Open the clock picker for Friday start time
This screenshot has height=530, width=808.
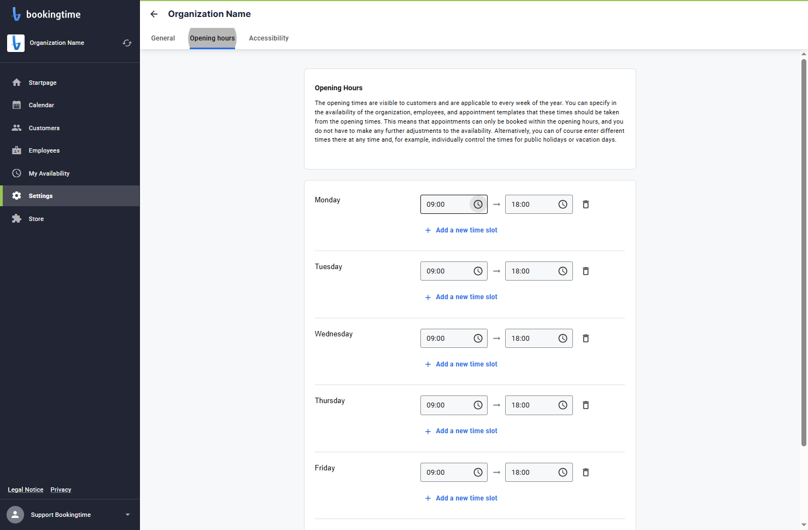[478, 473]
